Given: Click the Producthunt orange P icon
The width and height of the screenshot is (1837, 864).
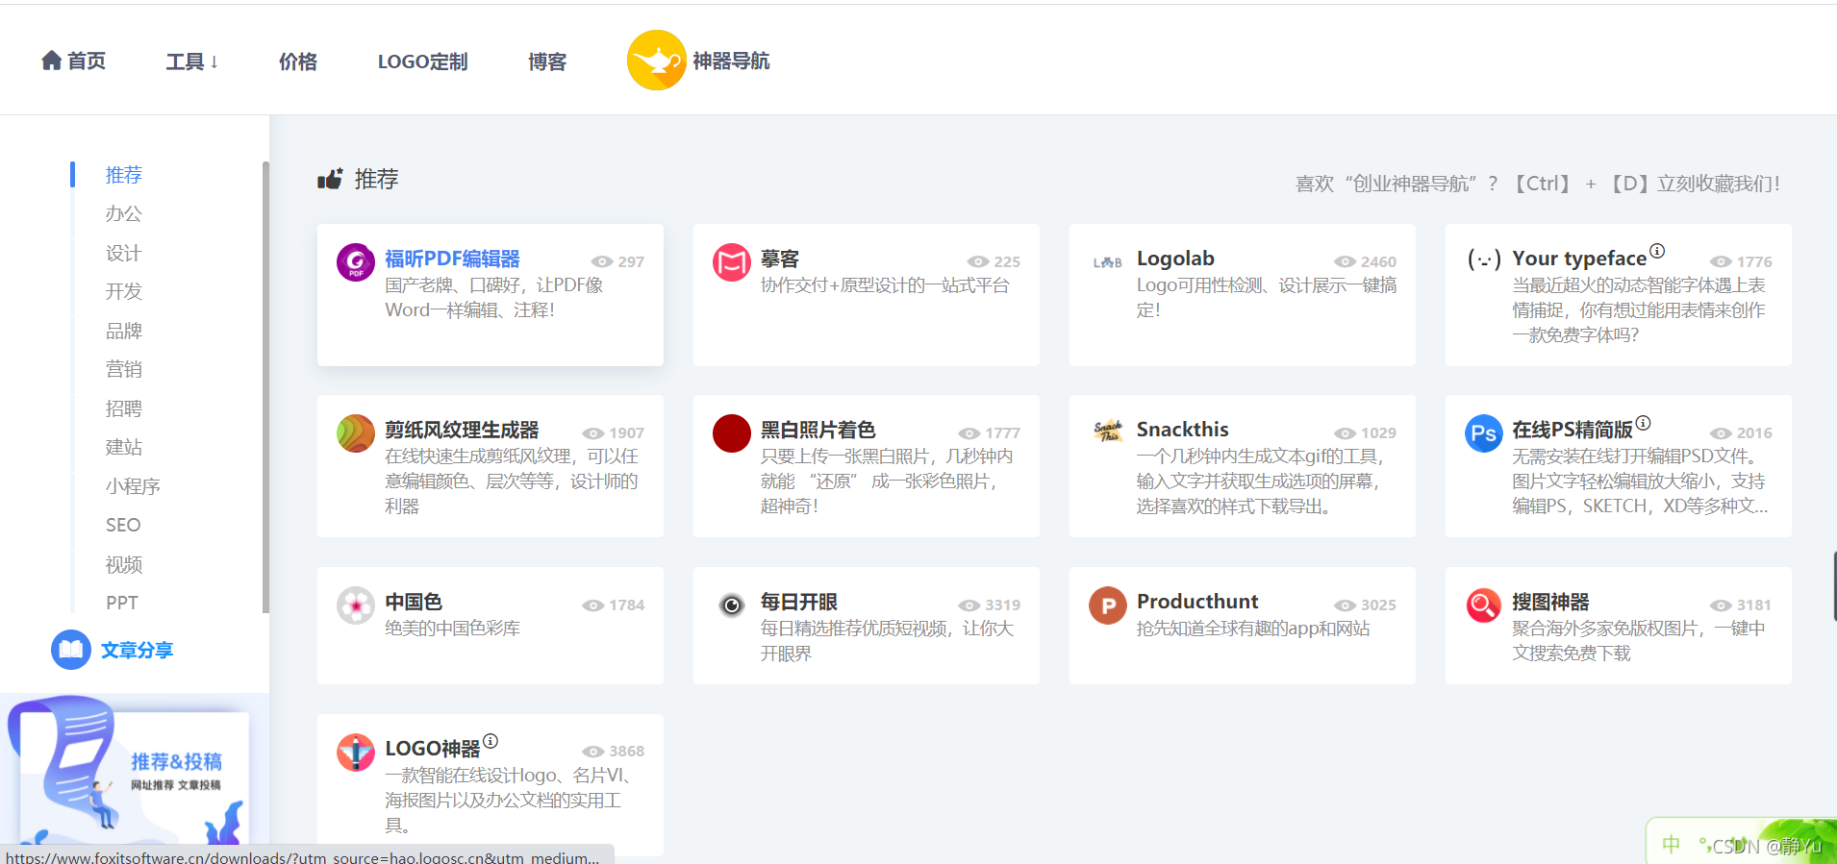Looking at the screenshot, I should [1108, 605].
